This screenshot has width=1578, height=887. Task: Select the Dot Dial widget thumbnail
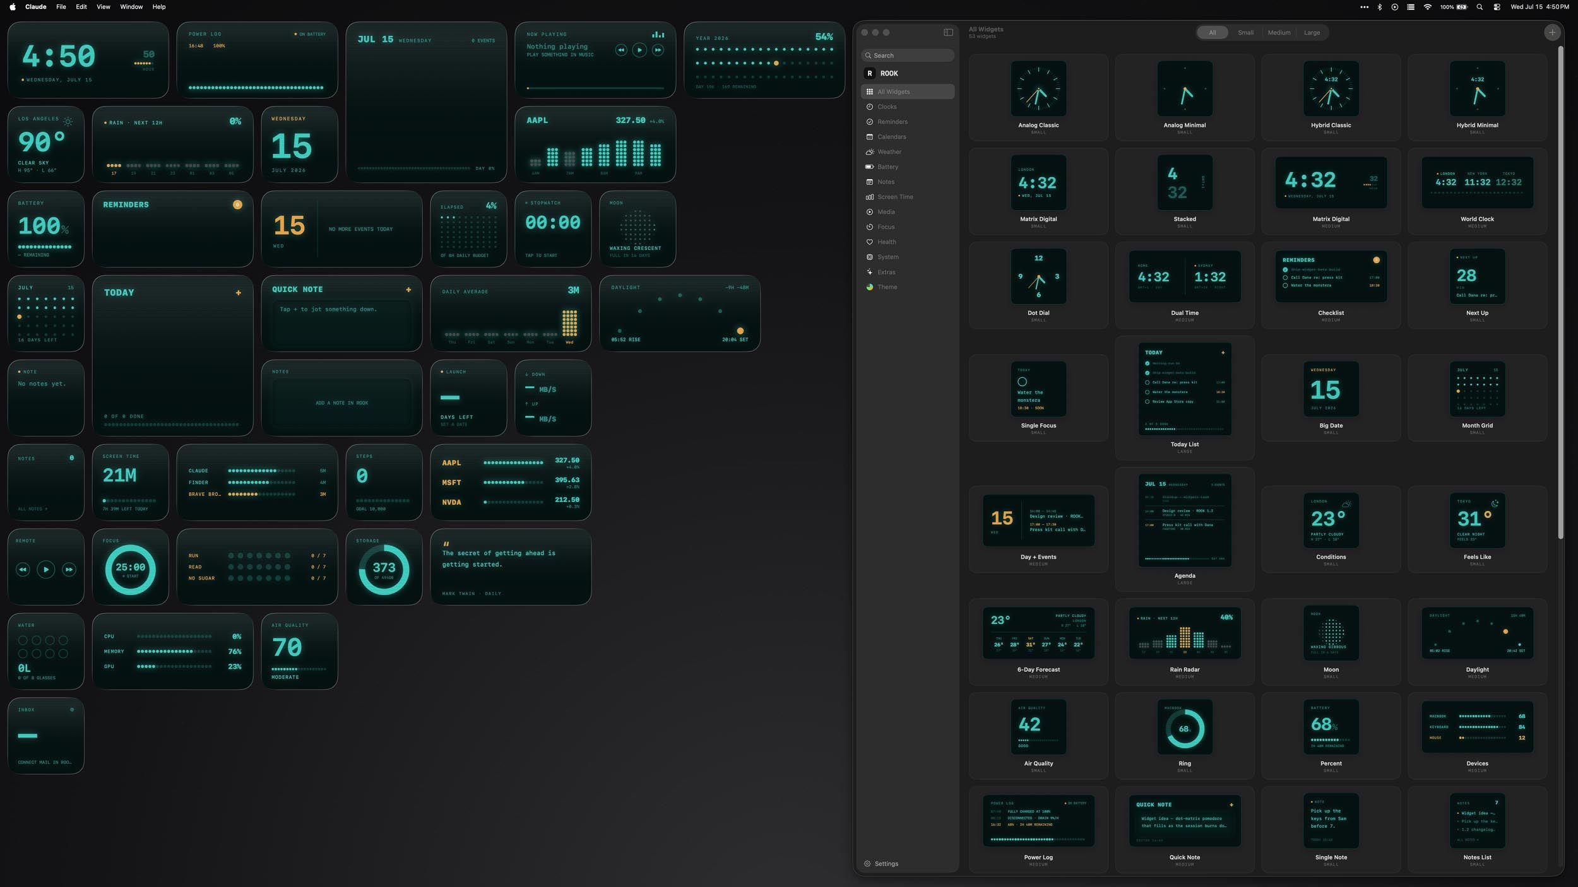[1038, 276]
